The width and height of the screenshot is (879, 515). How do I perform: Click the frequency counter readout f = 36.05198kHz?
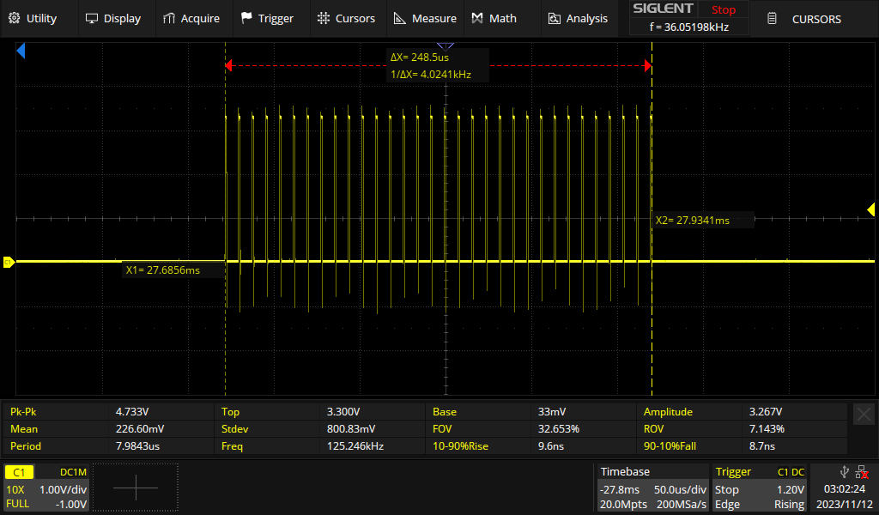[x=689, y=27]
